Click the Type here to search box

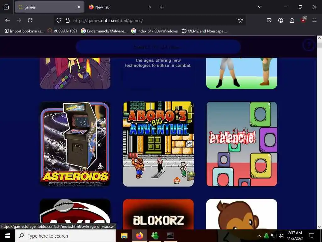tap(65, 236)
